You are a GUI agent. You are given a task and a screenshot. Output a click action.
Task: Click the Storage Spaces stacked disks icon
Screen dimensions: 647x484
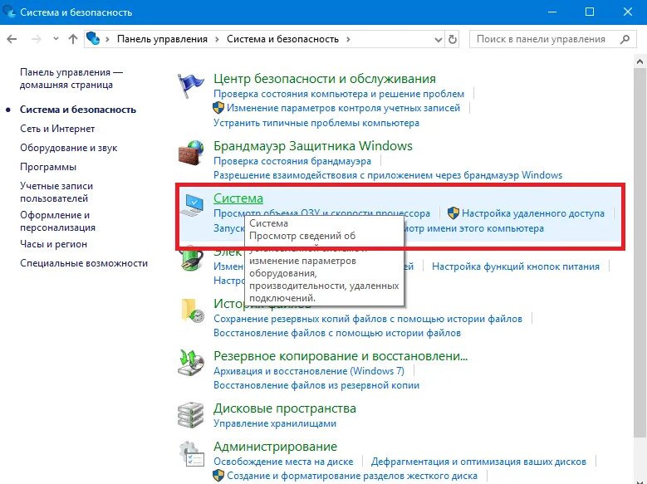click(x=191, y=415)
